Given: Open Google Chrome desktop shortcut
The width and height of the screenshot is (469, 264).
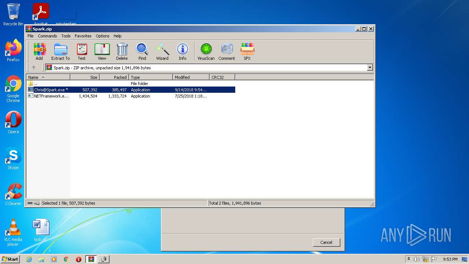Looking at the screenshot, I should (x=13, y=89).
